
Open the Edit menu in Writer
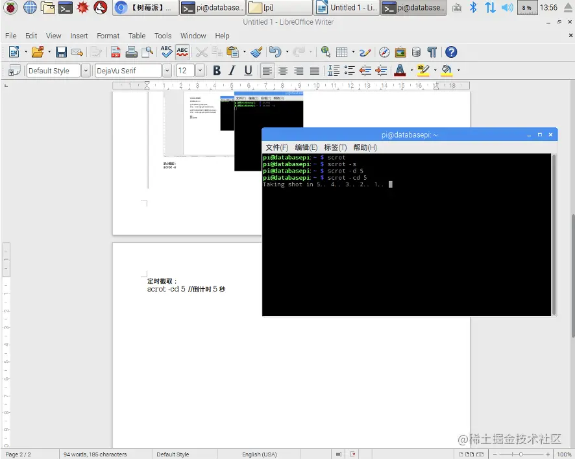point(31,36)
